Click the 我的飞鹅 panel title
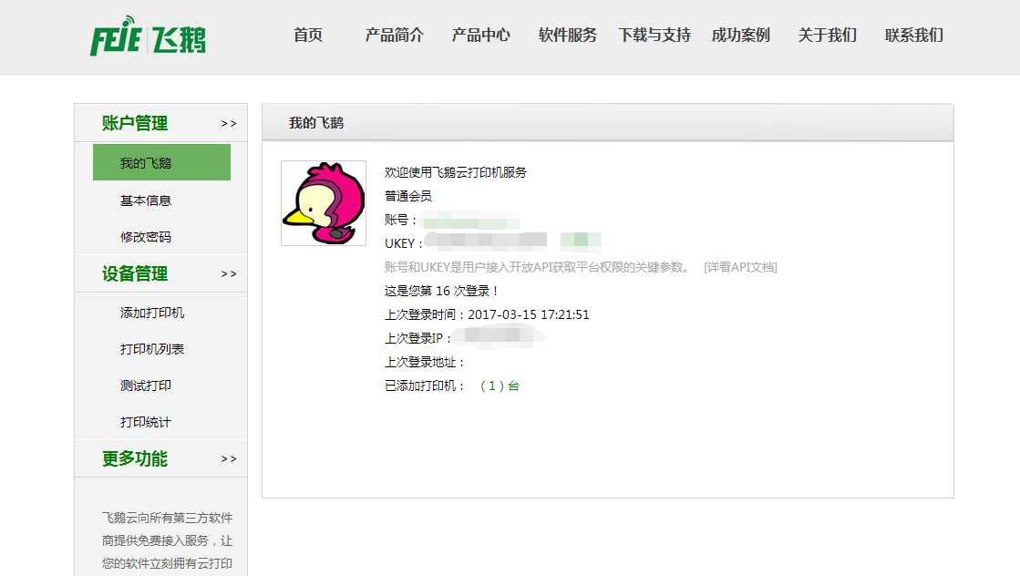This screenshot has height=576, width=1020. (x=316, y=123)
